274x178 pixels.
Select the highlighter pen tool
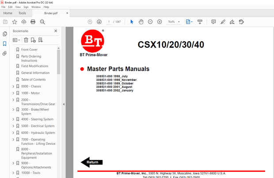click(x=223, y=22)
